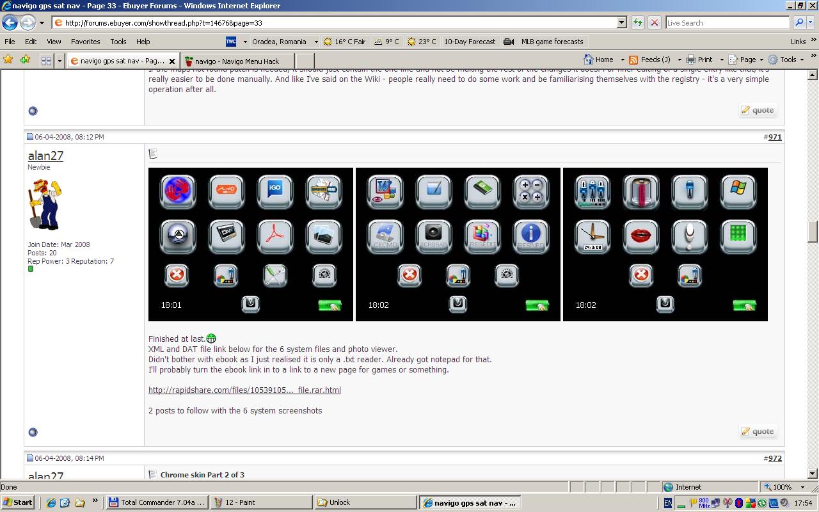Click the 16° C Fair weather button
This screenshot has width=819, height=512.
pos(344,42)
